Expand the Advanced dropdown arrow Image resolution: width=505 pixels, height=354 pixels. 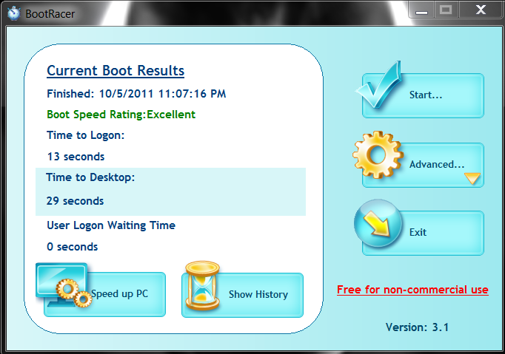click(x=472, y=178)
